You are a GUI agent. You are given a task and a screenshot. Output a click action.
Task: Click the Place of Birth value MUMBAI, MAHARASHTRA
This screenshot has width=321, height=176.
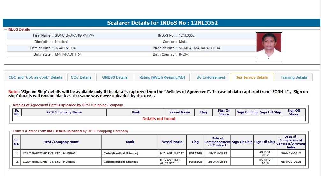click(200, 48)
